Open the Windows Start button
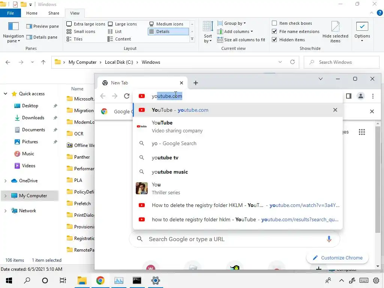 click(x=9, y=280)
